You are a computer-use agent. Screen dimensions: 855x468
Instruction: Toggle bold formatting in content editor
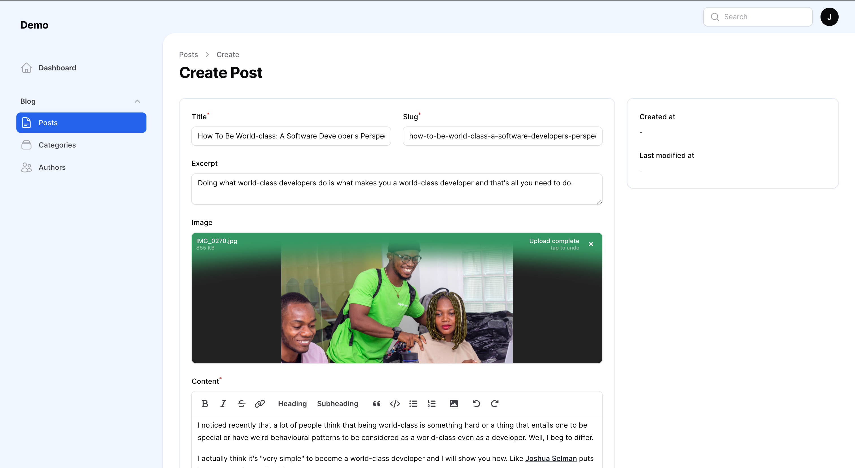(x=205, y=404)
